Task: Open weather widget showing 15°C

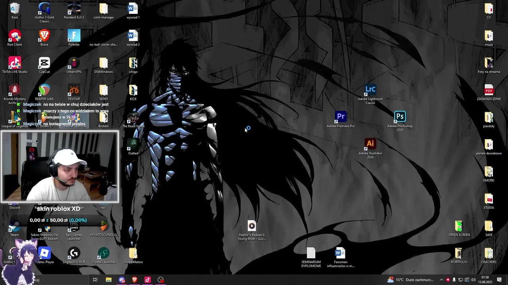Action: pyautogui.click(x=410, y=280)
